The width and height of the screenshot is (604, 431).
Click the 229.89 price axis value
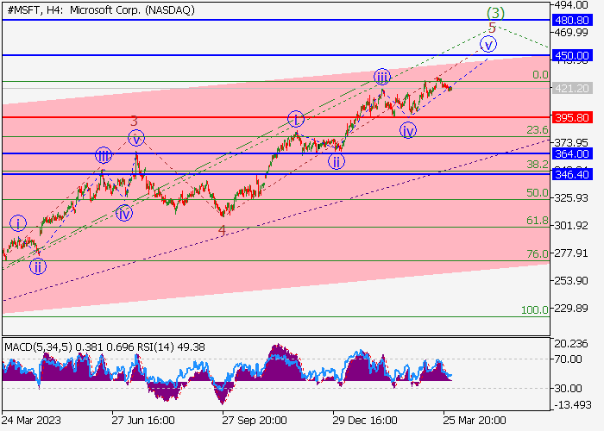point(571,309)
